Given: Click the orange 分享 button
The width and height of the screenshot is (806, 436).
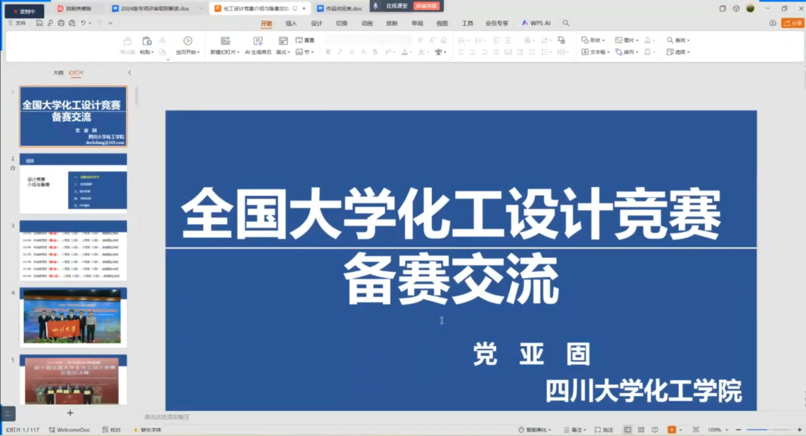Looking at the screenshot, I should tap(792, 23).
